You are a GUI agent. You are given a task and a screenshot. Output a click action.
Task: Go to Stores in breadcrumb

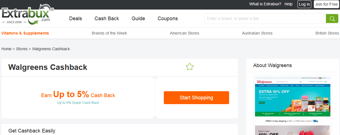22,49
